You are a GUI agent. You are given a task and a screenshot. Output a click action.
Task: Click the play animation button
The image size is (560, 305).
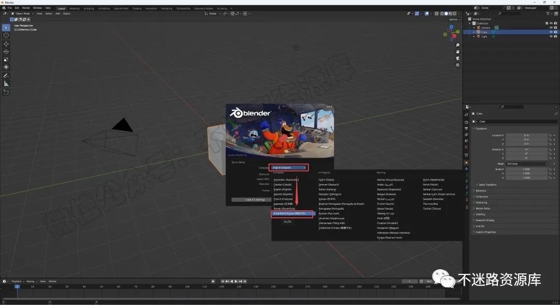point(236,282)
